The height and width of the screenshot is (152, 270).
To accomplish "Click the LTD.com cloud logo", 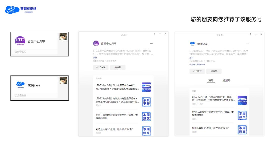I will (x=12, y=10).
